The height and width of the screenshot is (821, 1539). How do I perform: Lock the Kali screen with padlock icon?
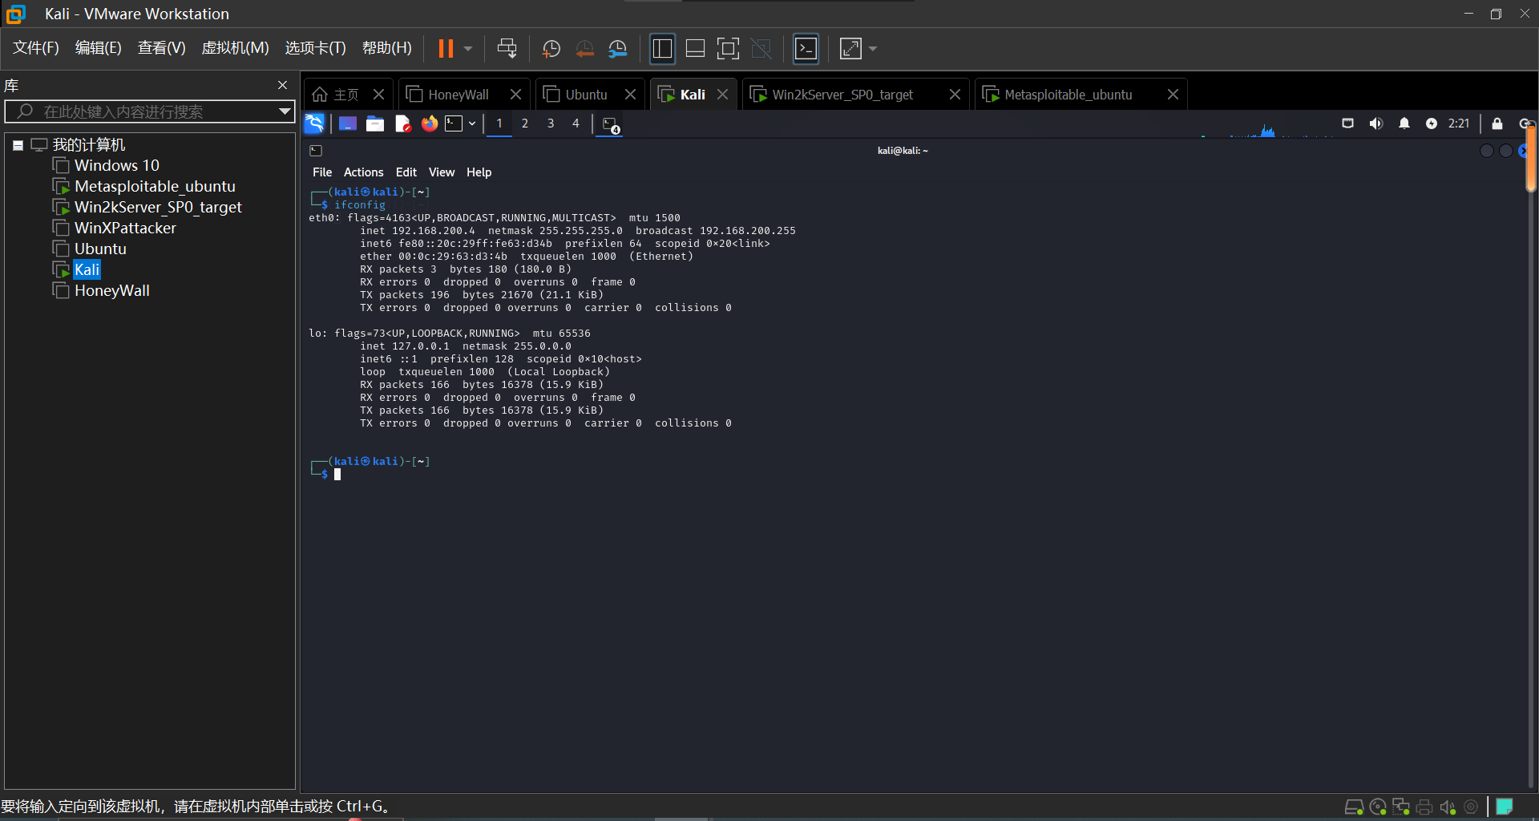click(1497, 123)
